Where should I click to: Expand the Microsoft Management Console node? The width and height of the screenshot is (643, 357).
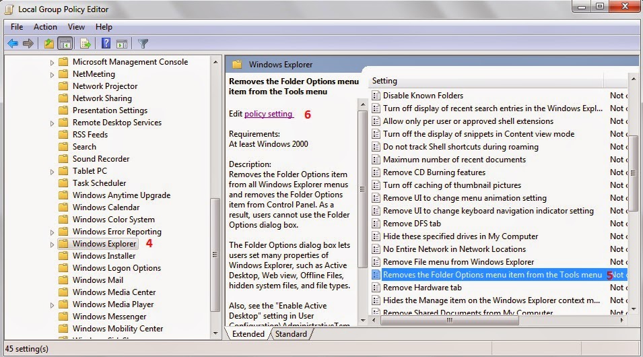(x=52, y=63)
